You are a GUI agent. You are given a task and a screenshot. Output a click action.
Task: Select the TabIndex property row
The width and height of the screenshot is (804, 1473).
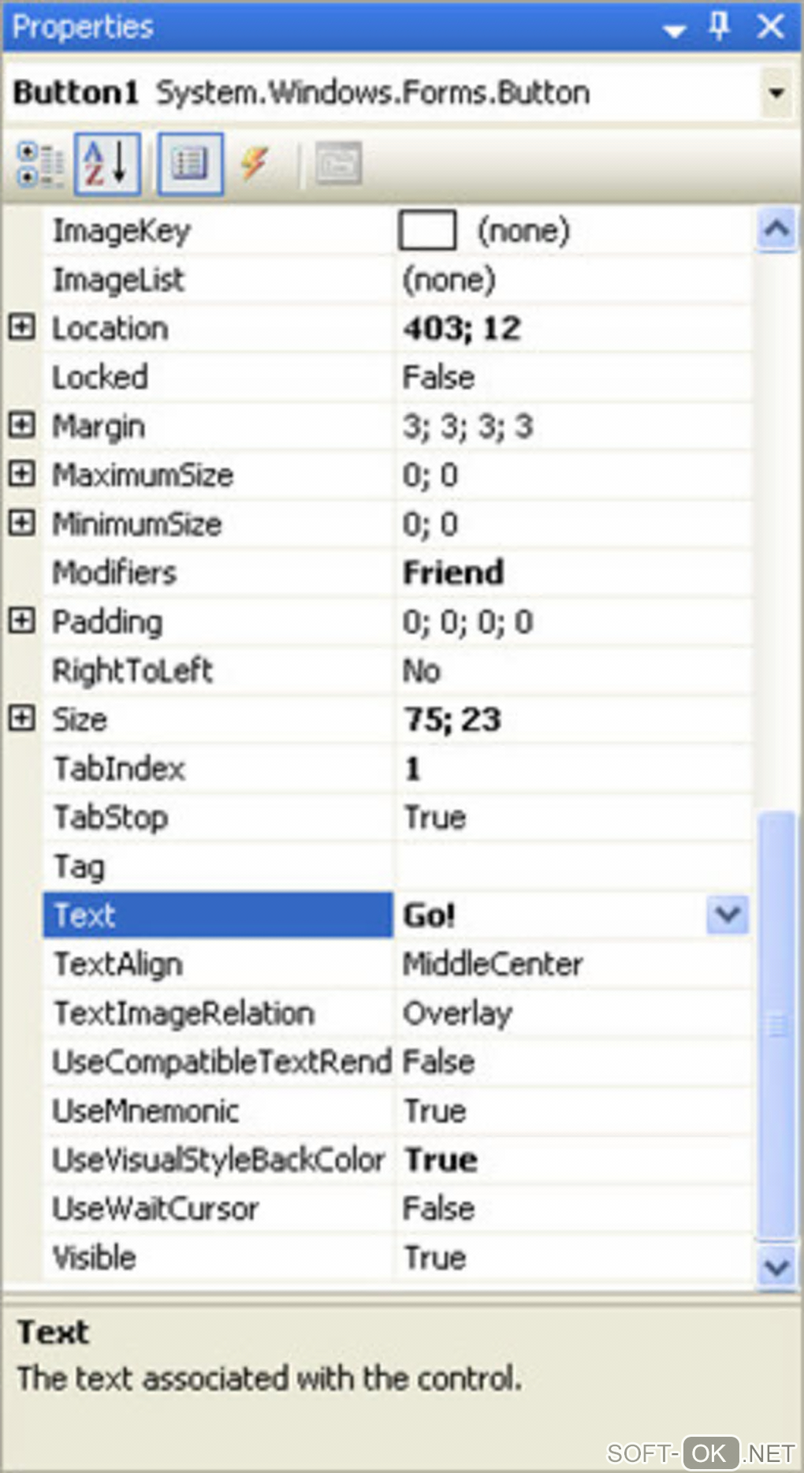point(118,768)
